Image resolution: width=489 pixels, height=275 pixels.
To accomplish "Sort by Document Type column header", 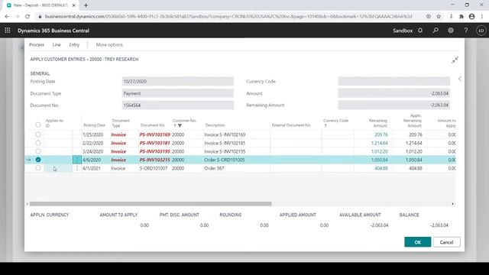I will pos(121,123).
